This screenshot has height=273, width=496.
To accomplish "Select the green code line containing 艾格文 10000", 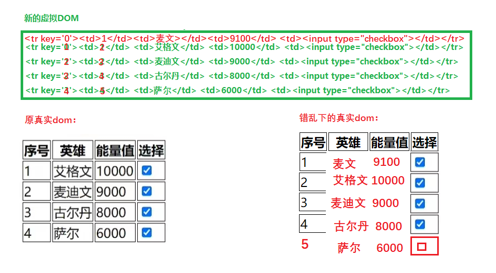I will click(244, 47).
